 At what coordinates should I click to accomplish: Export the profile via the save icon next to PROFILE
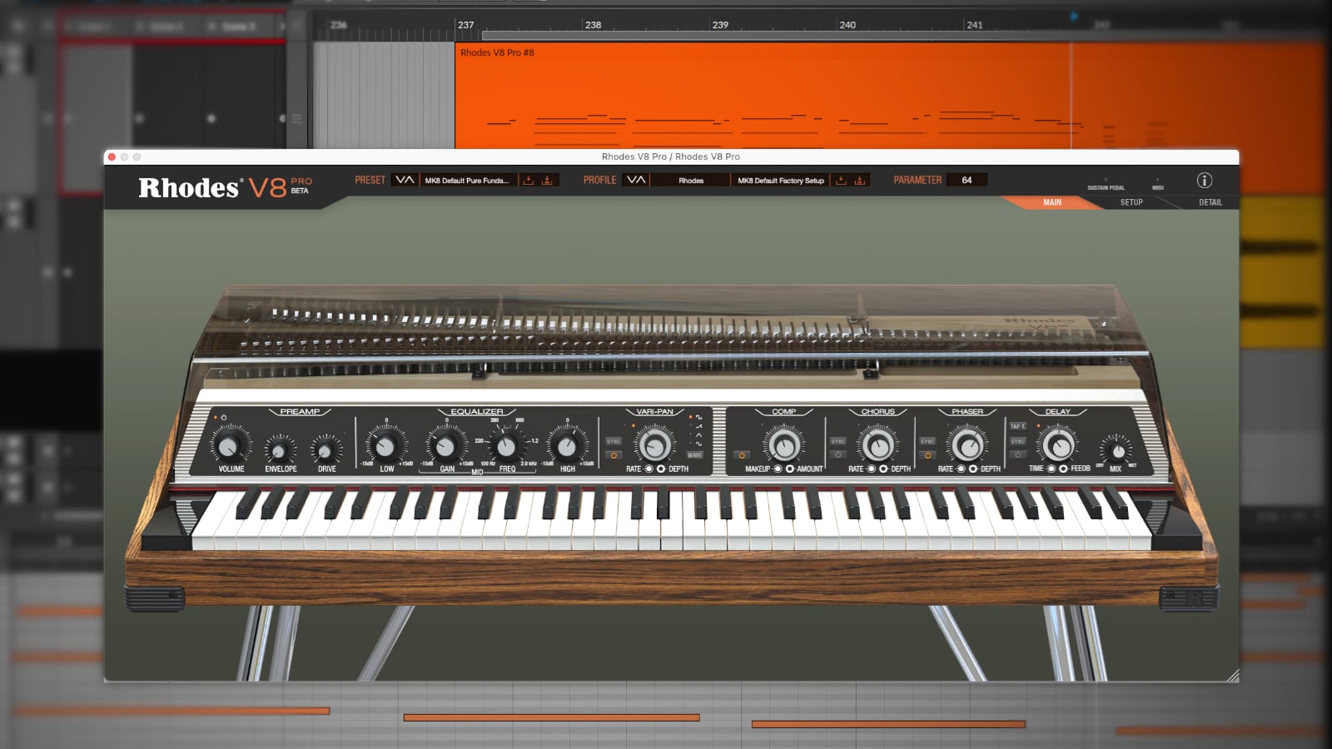click(x=861, y=180)
